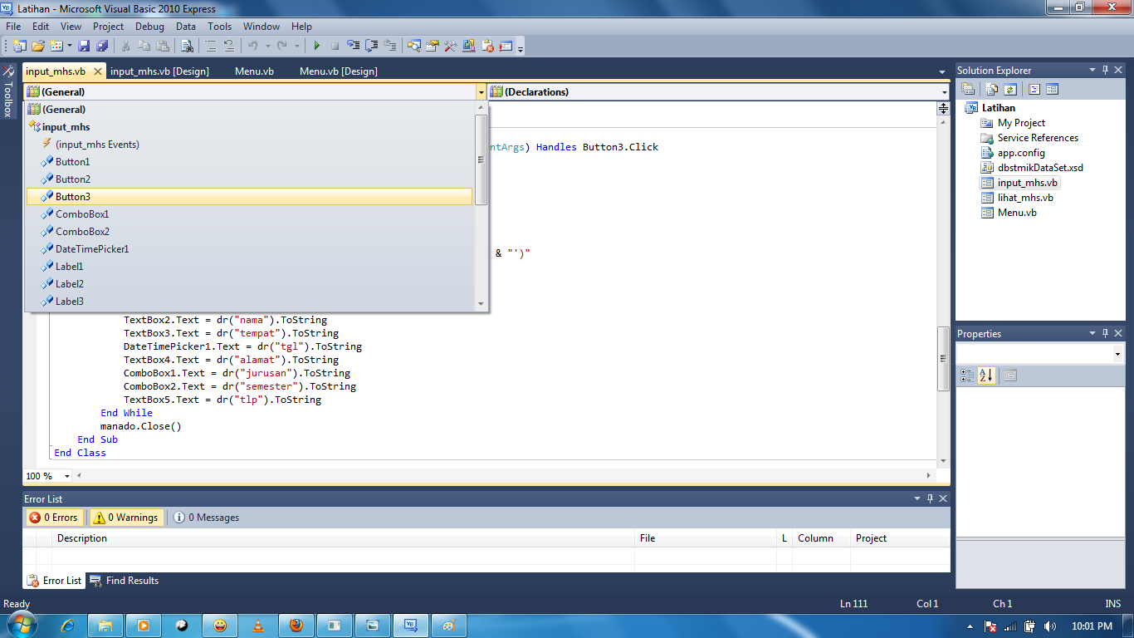The height and width of the screenshot is (638, 1134).
Task: Toggle auto-hide on the Solution Explorer panel
Action: [x=1106, y=70]
